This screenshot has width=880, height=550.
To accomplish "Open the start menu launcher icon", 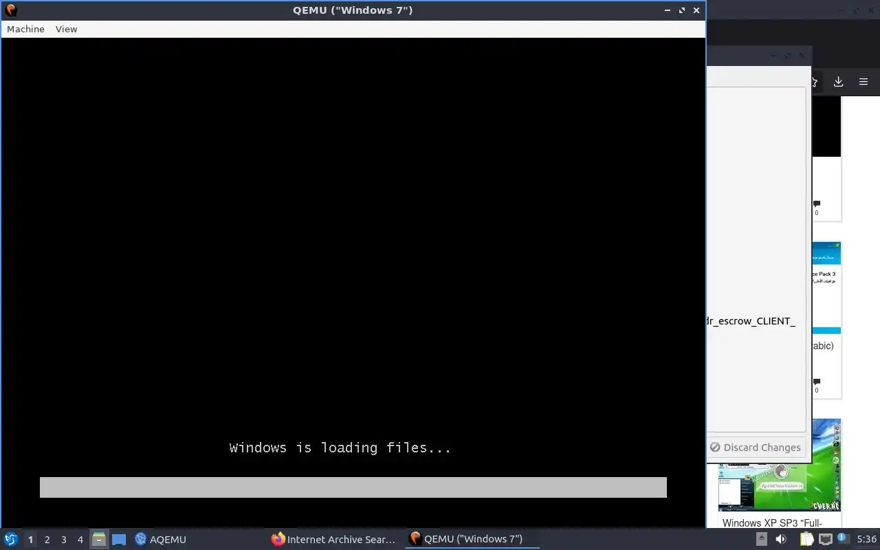I will pos(10,539).
